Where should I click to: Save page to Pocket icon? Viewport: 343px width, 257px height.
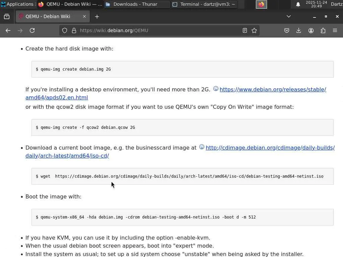coord(287,30)
